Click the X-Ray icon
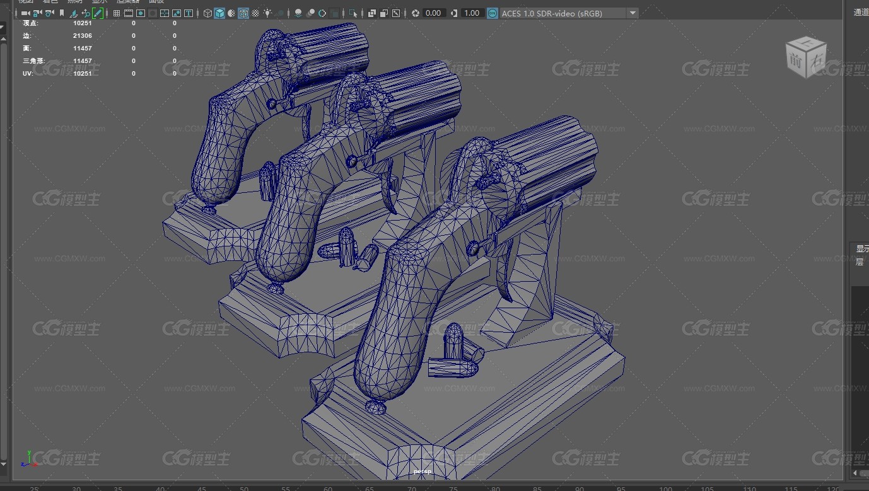This screenshot has height=491, width=869. pyautogui.click(x=372, y=13)
